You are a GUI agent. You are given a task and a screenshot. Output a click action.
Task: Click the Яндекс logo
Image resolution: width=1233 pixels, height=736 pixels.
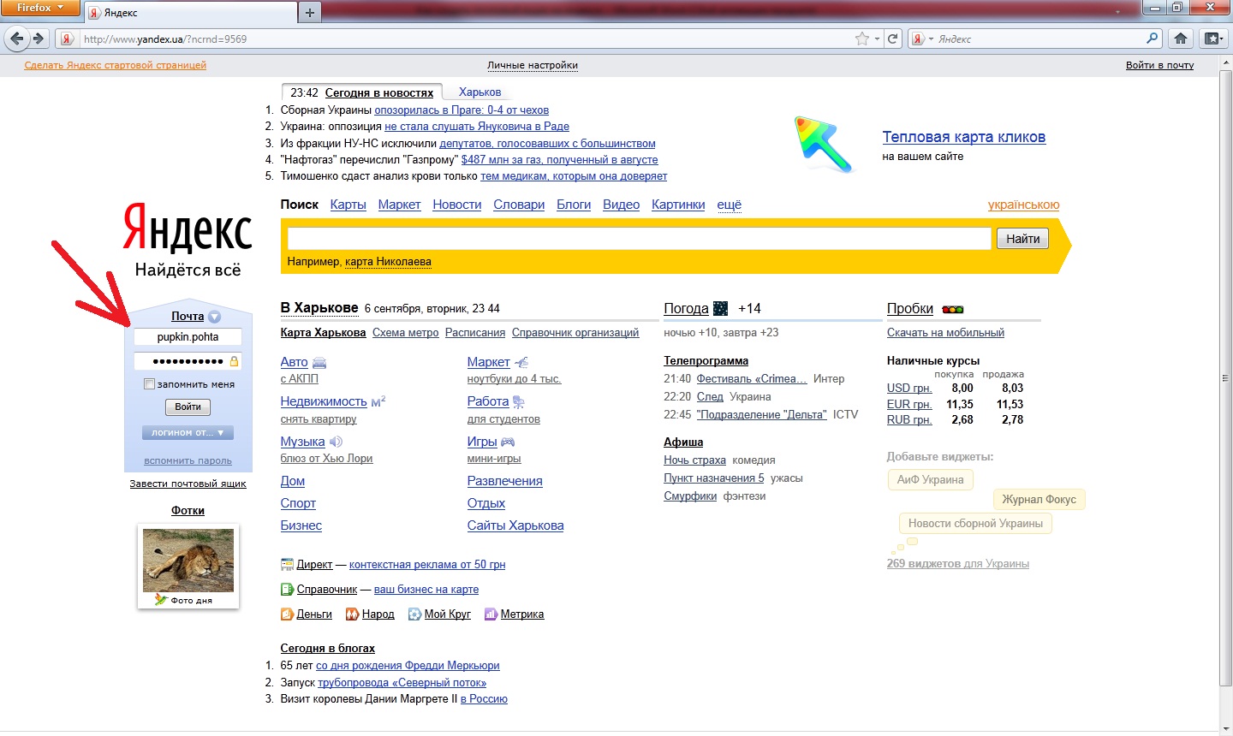[x=188, y=229]
